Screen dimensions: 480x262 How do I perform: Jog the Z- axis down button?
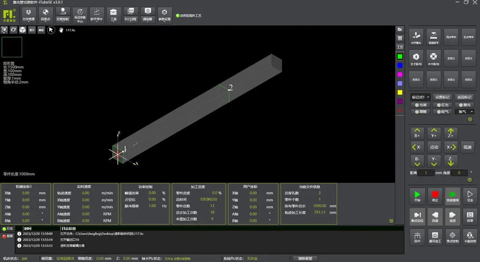[x=451, y=161]
